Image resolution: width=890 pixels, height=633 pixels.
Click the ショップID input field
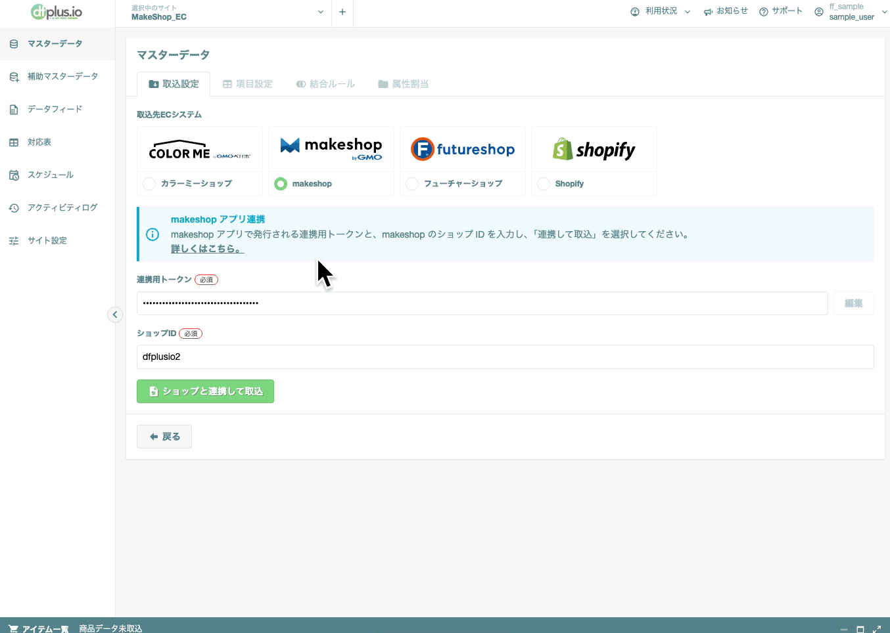505,357
